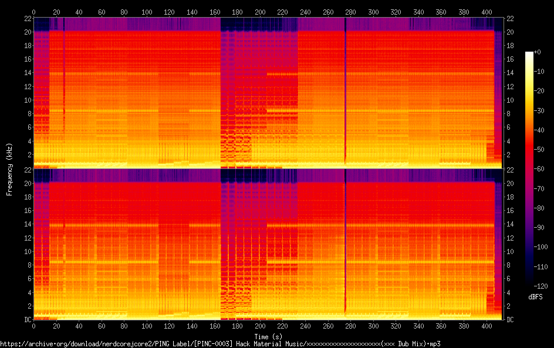Click the '8' kHz tick right of the lower channel

click(x=508, y=265)
